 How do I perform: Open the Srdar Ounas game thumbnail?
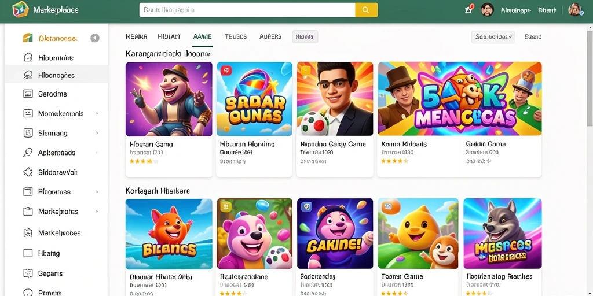tap(254, 99)
